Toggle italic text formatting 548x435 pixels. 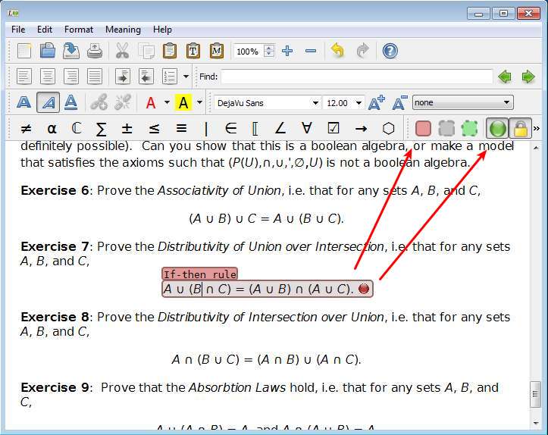tap(48, 102)
